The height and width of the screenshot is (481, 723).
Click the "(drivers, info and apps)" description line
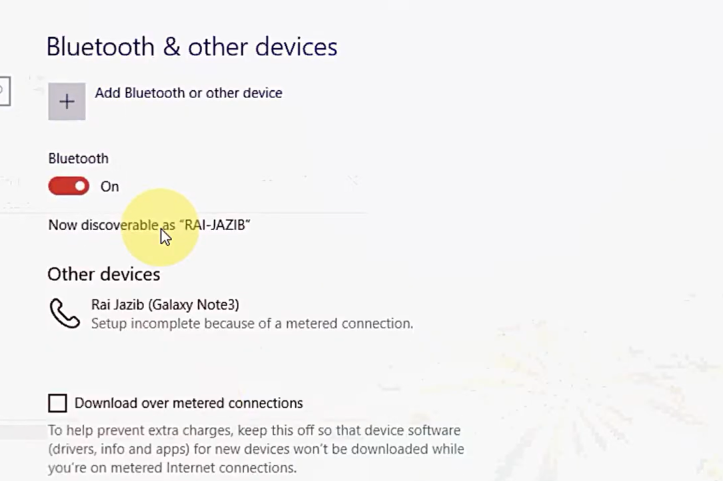255,449
